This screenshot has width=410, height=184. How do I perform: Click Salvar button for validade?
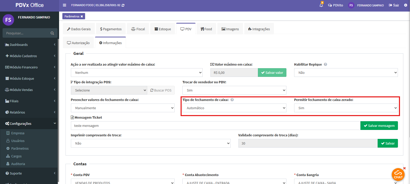pyautogui.click(x=388, y=143)
